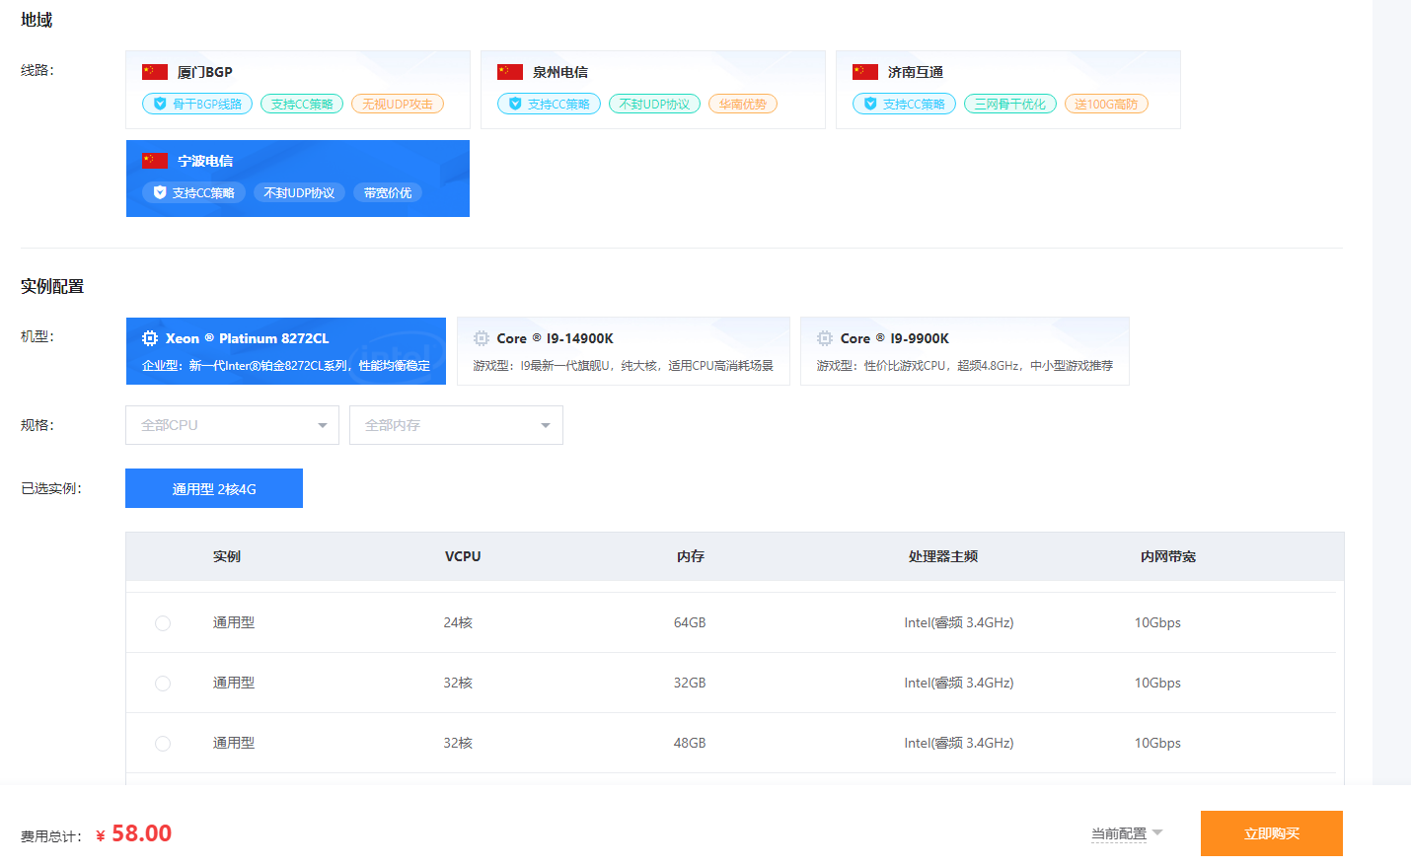Switch to the Core I9-14900K machine type

point(623,351)
